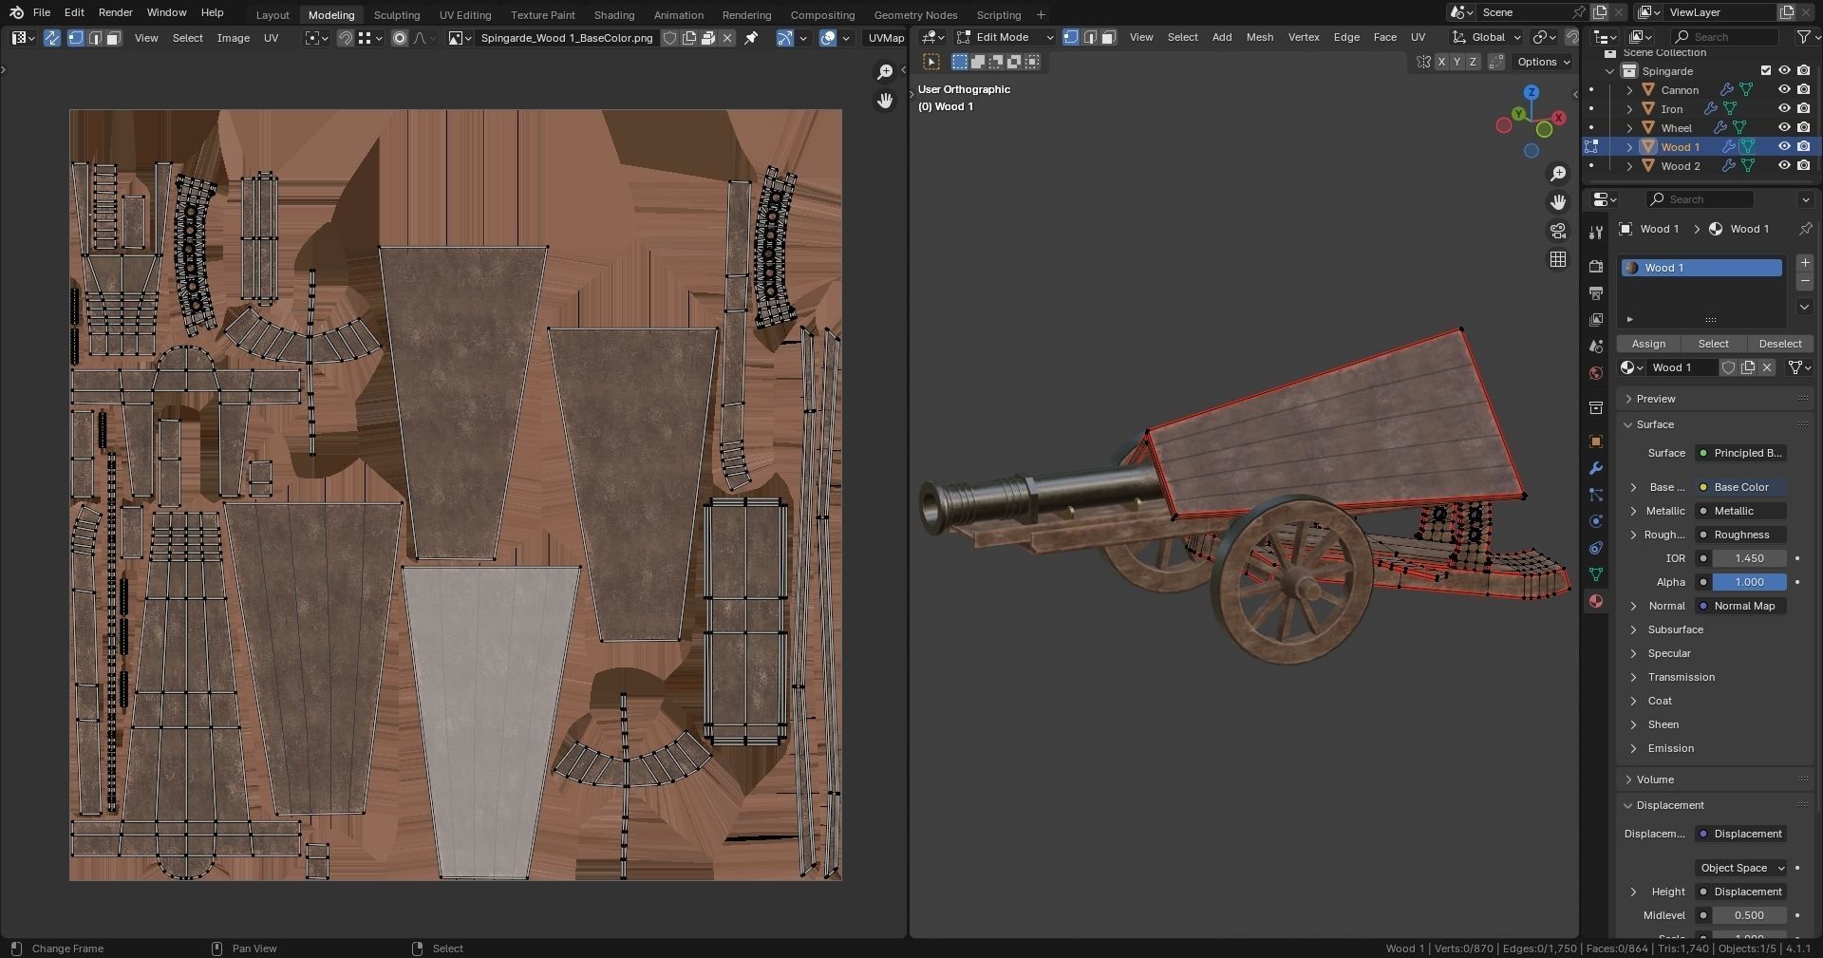
Task: Hide the Wood 2 object in viewport
Action: click(1784, 166)
